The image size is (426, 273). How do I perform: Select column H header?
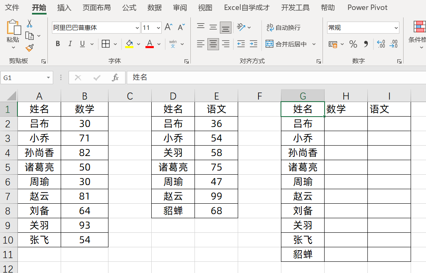346,96
